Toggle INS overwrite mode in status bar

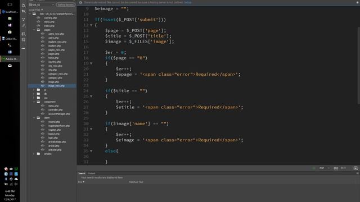click(336, 168)
